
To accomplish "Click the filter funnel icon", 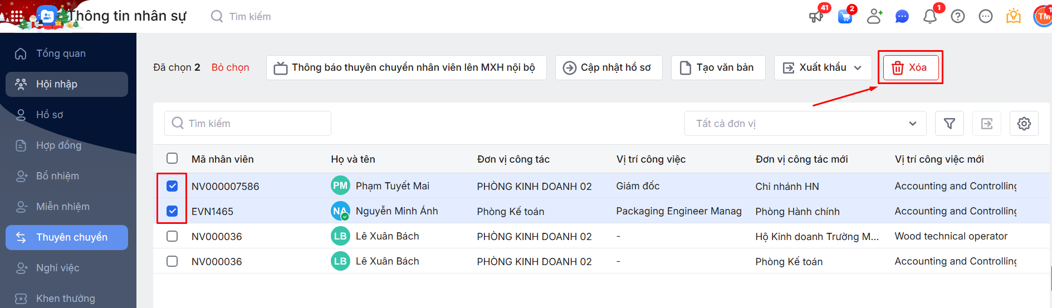I will (950, 124).
